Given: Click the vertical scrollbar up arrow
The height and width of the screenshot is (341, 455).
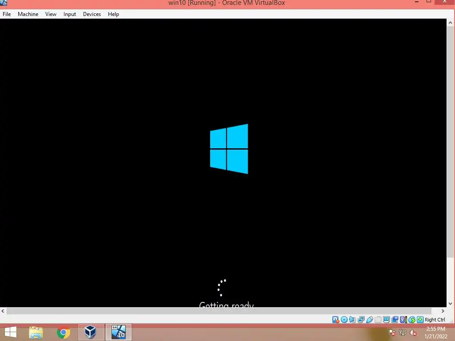Looking at the screenshot, I should 450,23.
